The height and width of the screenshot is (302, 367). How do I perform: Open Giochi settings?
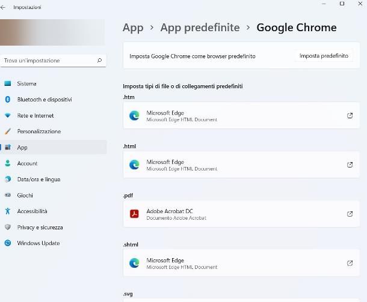54,195
